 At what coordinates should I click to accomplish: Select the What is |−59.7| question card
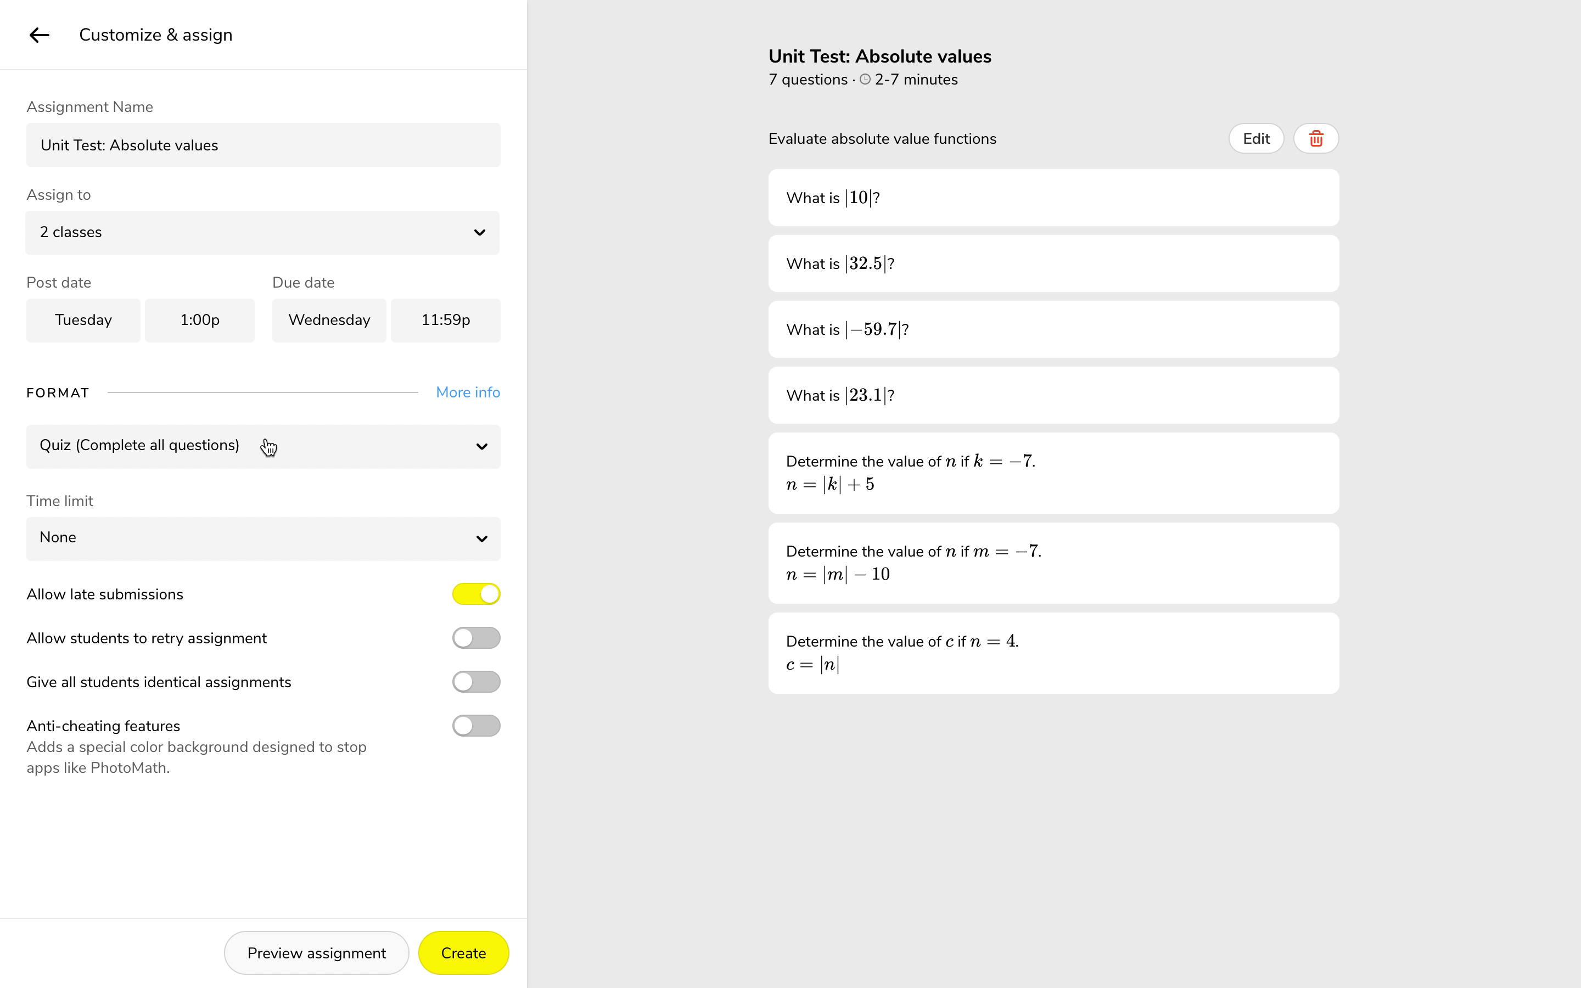click(x=1053, y=329)
